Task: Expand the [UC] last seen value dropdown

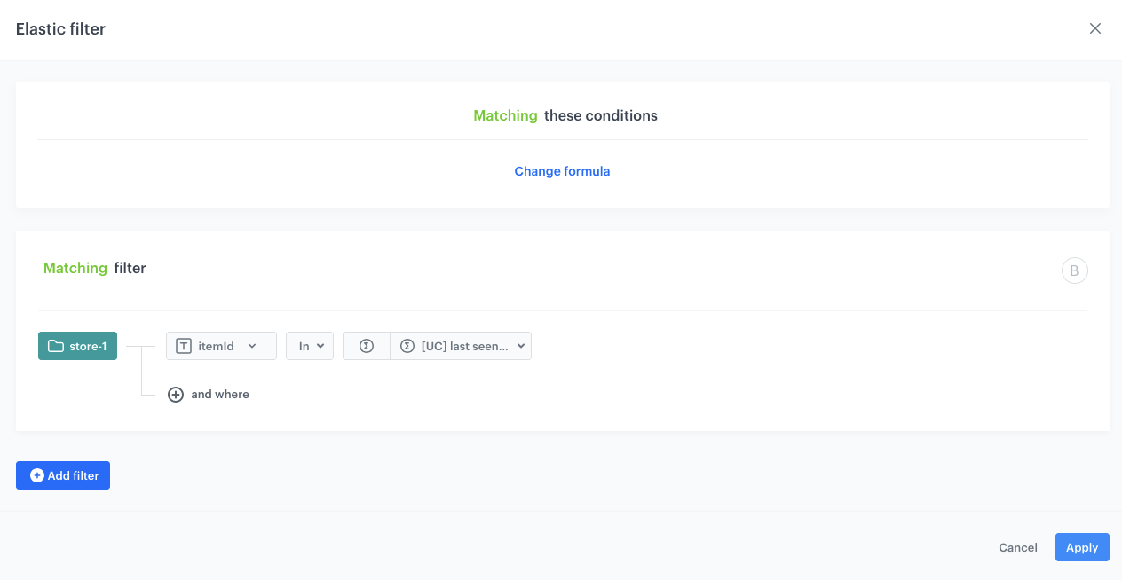Action: (522, 346)
